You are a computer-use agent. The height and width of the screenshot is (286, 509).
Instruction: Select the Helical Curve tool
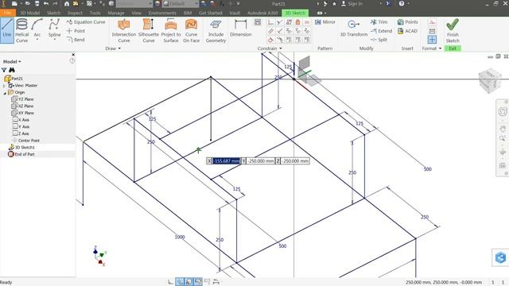(21, 30)
